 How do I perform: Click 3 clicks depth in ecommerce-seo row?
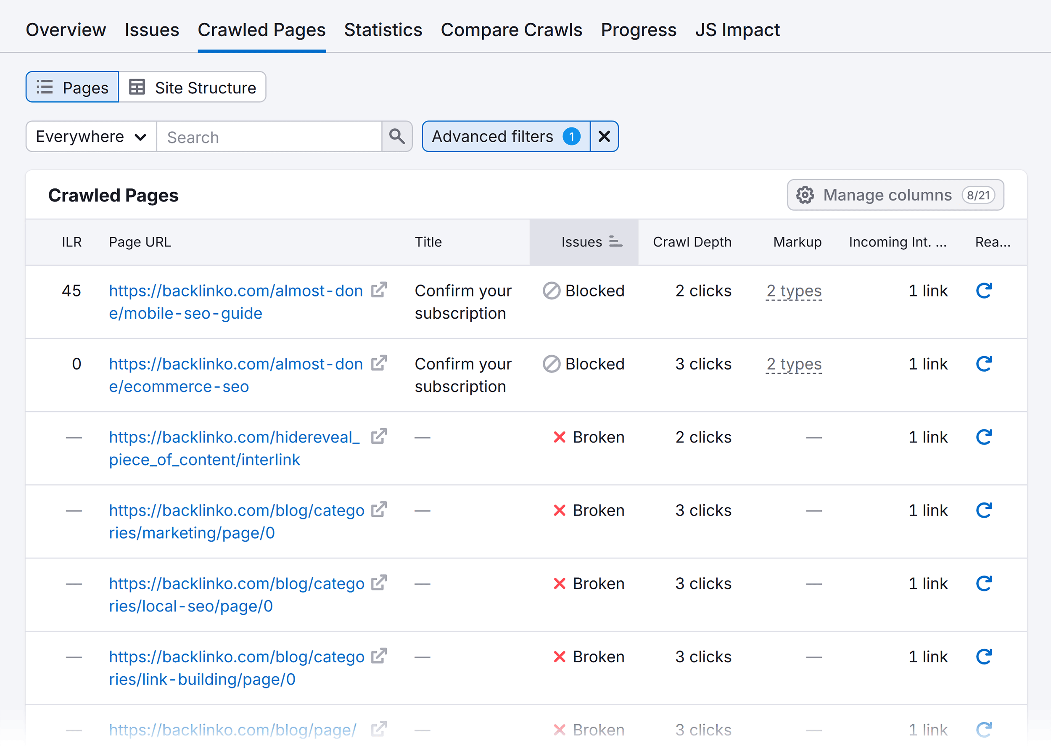tap(703, 364)
